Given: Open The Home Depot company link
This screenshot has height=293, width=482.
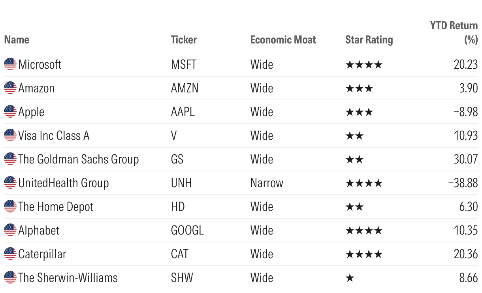Looking at the screenshot, I should pos(56,206).
